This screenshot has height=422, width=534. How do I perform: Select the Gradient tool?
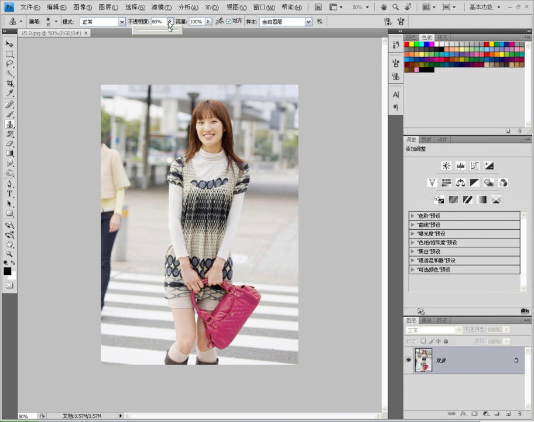pyautogui.click(x=9, y=154)
